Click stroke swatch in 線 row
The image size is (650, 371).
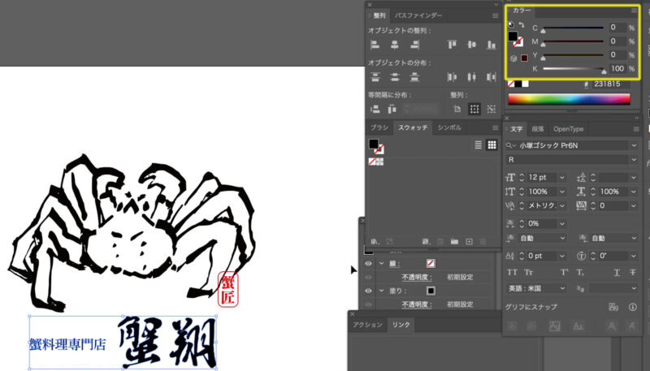pyautogui.click(x=431, y=263)
